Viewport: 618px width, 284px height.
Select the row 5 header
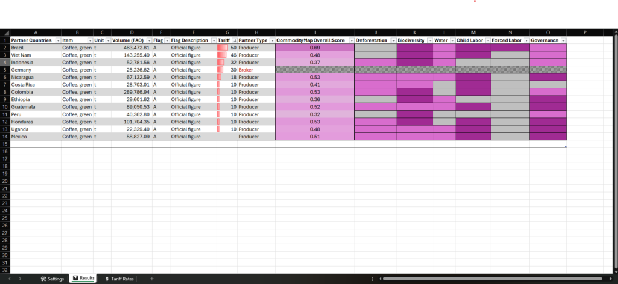(5, 70)
